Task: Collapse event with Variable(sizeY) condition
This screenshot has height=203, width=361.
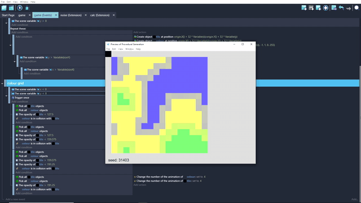Action: tap(15, 61)
